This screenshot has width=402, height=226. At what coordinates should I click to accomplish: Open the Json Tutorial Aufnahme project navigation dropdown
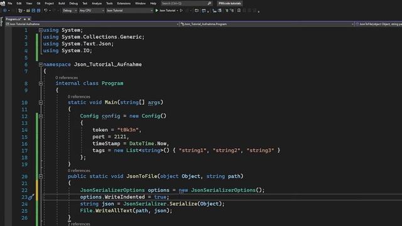tap(92, 24)
